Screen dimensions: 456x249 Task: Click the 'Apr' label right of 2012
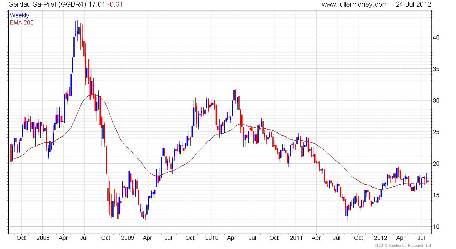pyautogui.click(x=400, y=238)
